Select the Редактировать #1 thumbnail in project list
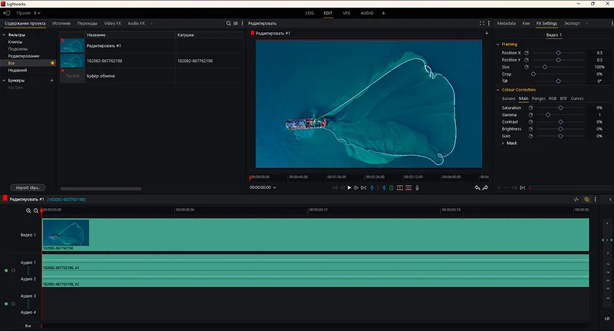The height and width of the screenshot is (331, 614). click(72, 46)
